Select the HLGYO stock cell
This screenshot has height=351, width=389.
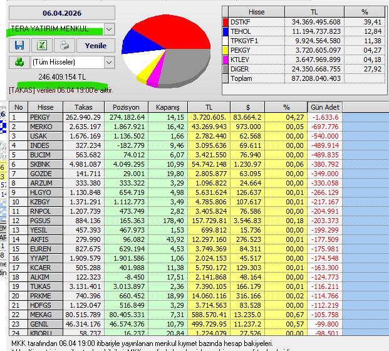tap(45, 193)
